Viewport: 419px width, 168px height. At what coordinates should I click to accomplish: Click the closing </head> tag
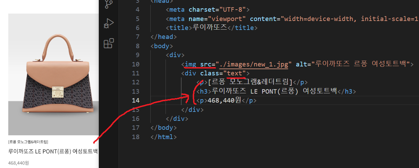[164, 36]
